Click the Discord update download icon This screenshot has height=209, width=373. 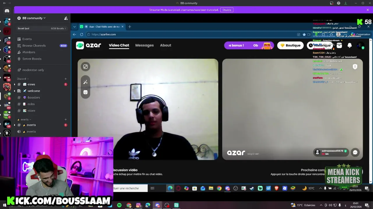tap(346, 3)
